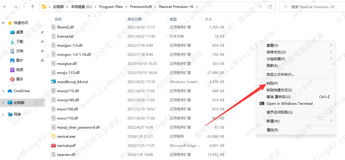Select msvcp110.dll file name
The width and height of the screenshot is (345, 160).
point(68,91)
